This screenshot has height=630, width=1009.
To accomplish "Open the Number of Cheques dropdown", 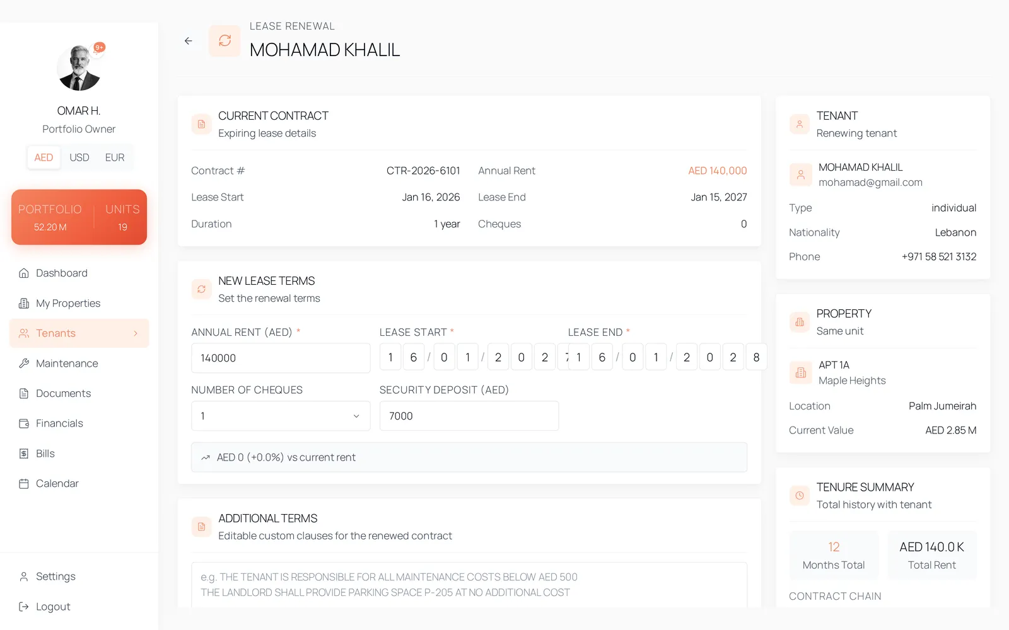I will click(x=281, y=416).
